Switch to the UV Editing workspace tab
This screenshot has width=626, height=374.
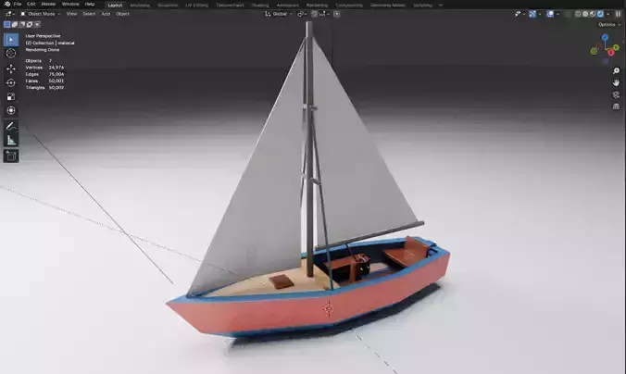[x=196, y=6]
